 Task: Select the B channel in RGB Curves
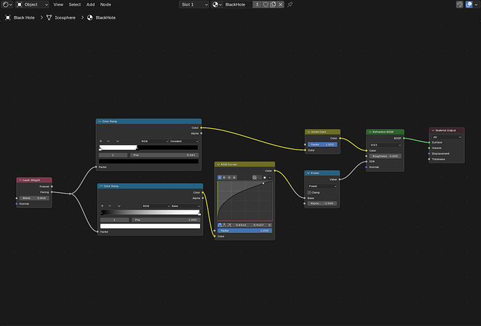(234, 178)
